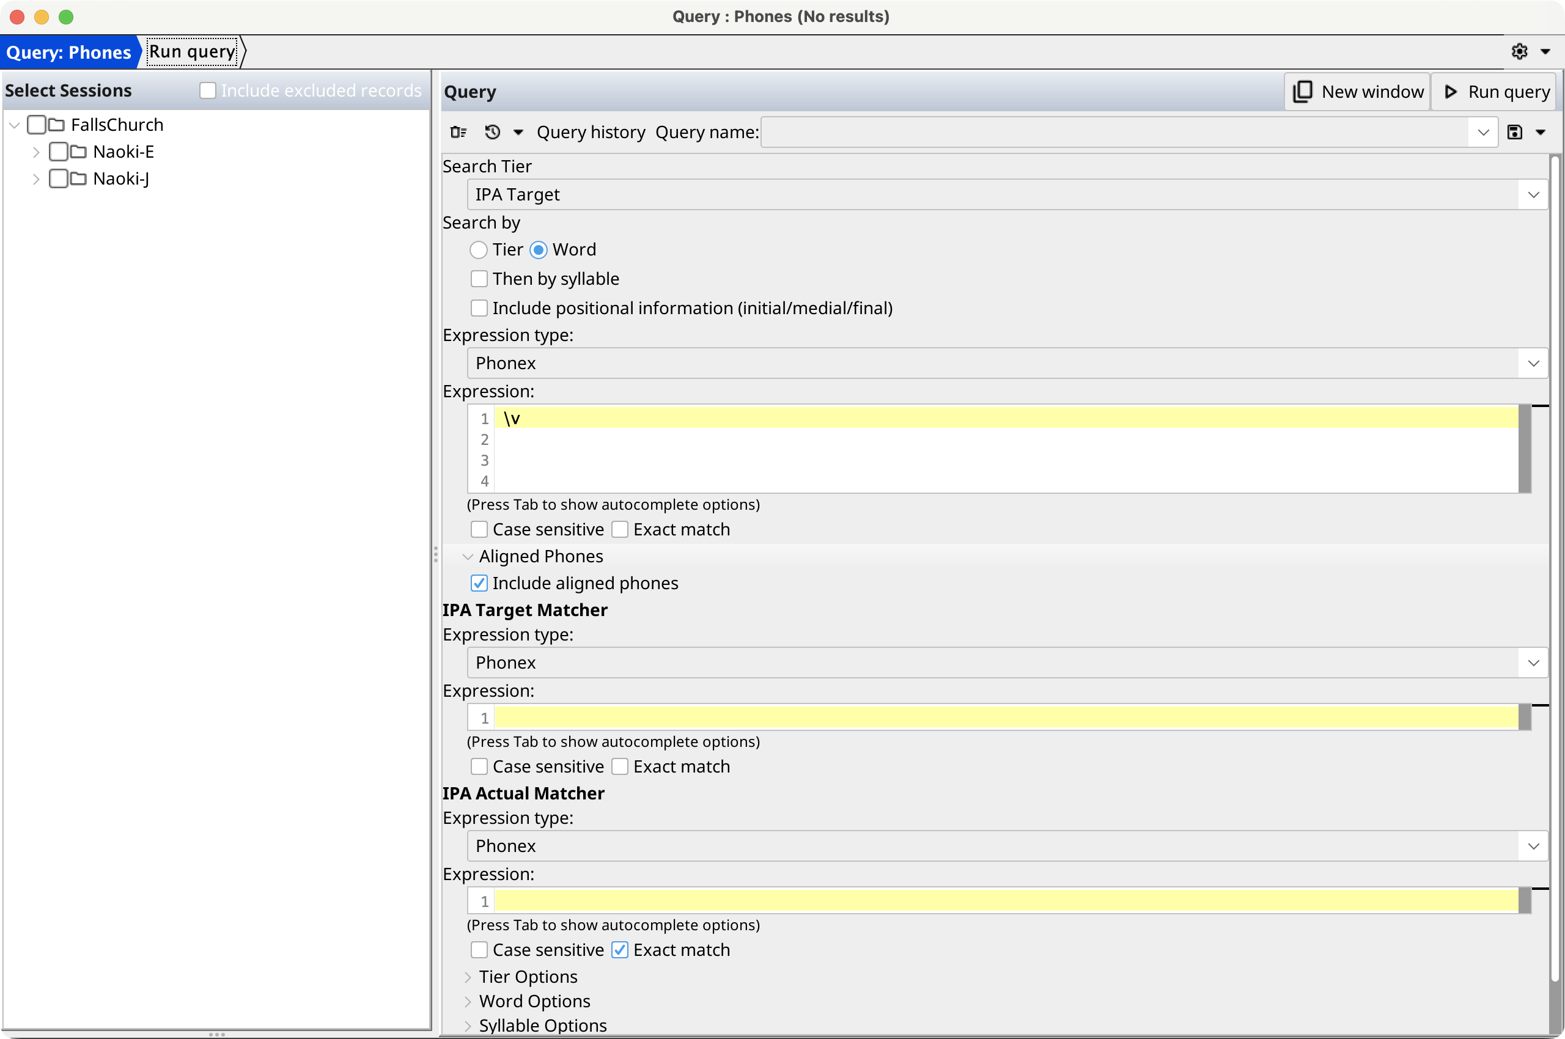The width and height of the screenshot is (1565, 1039).
Task: Expand the Word Options section
Action: click(467, 1001)
